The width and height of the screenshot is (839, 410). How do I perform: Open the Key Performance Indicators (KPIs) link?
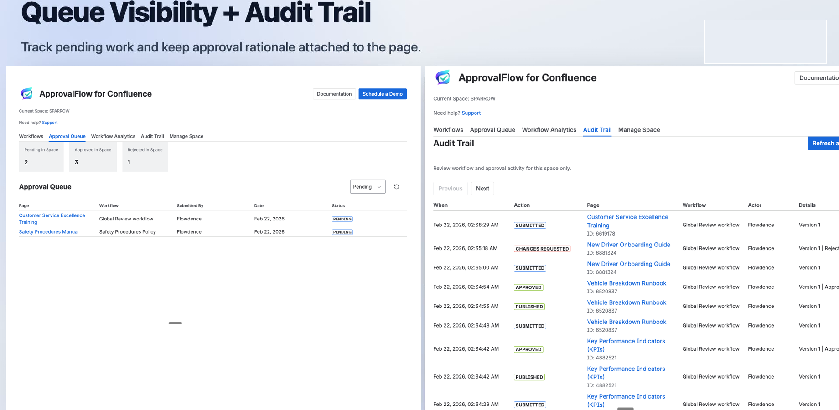[626, 345]
